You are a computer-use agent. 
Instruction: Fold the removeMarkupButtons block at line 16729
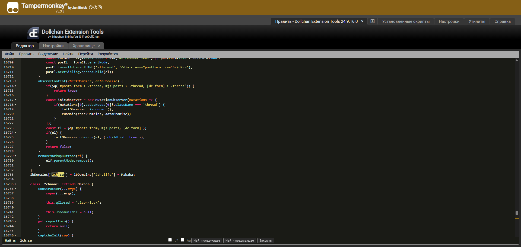point(15,156)
